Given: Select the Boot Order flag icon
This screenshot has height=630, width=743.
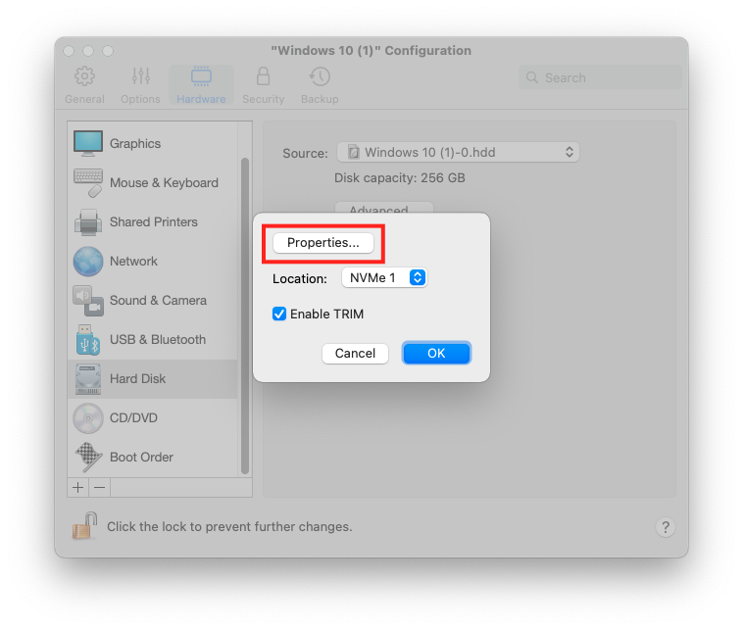Looking at the screenshot, I should pos(88,458).
